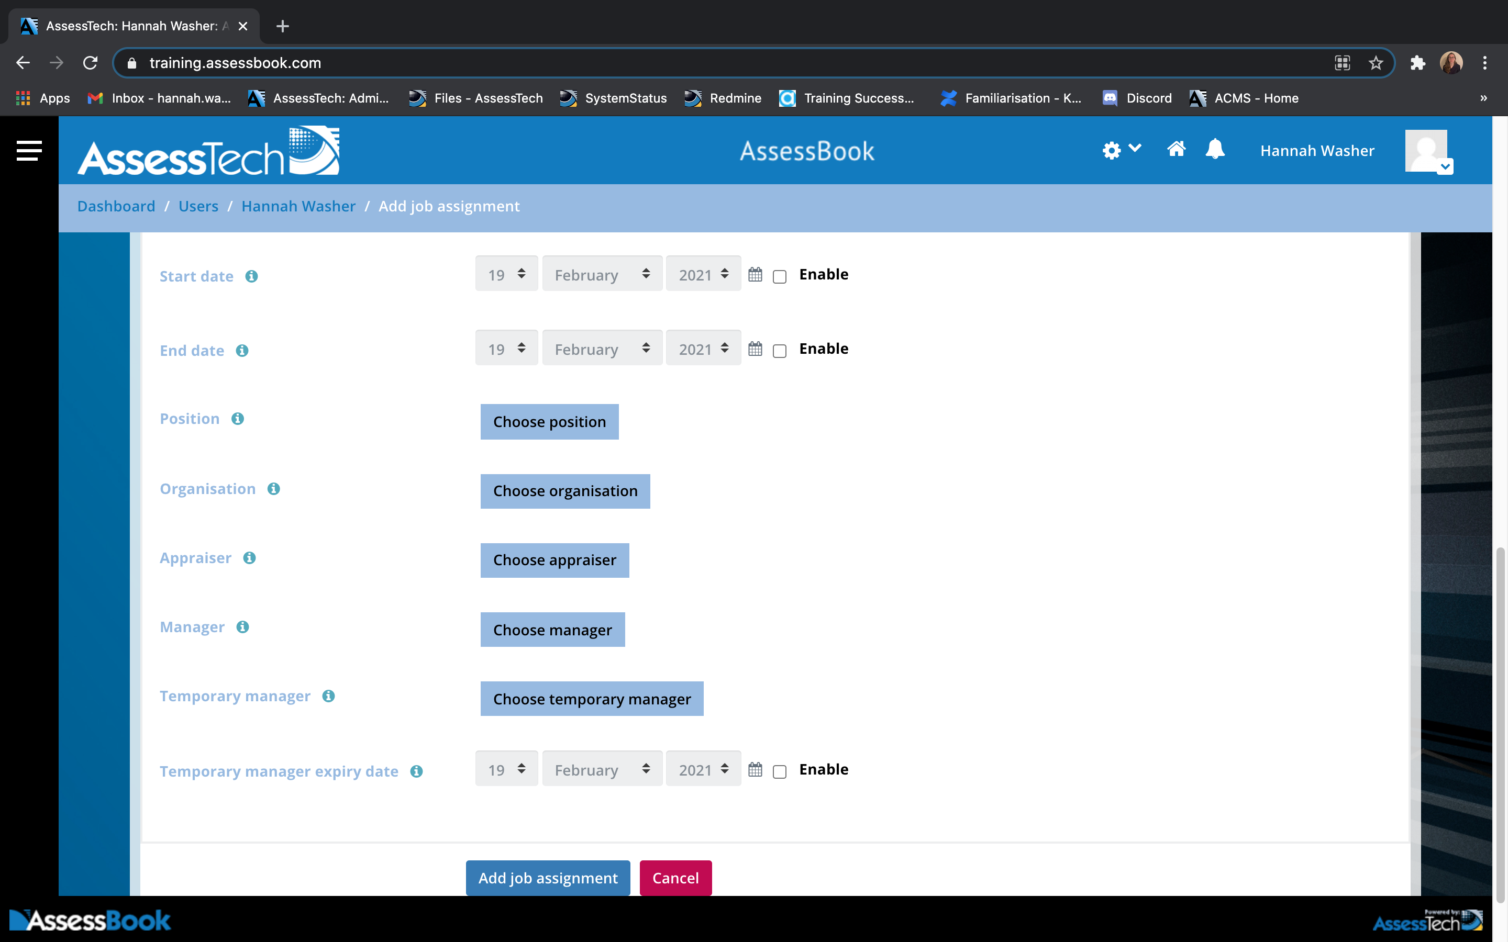1508x942 pixels.
Task: Open the End date calendar picker
Action: click(x=755, y=348)
